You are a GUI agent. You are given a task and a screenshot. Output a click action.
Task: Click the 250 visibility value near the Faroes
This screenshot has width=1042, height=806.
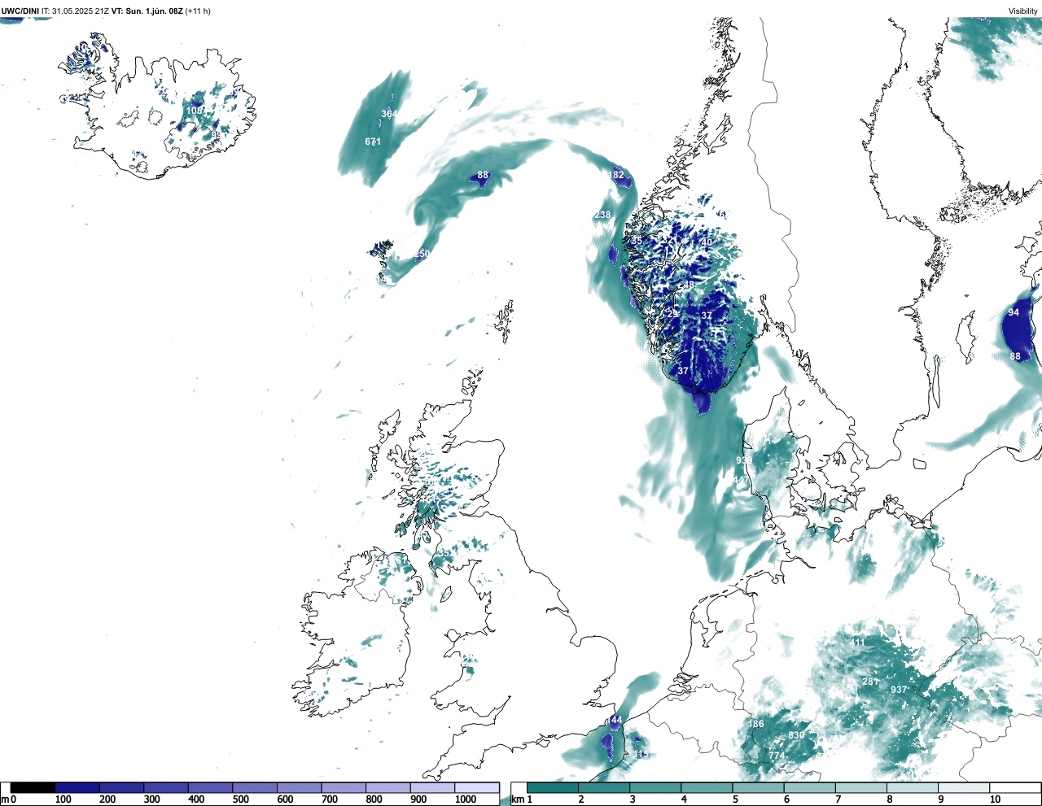tap(421, 254)
